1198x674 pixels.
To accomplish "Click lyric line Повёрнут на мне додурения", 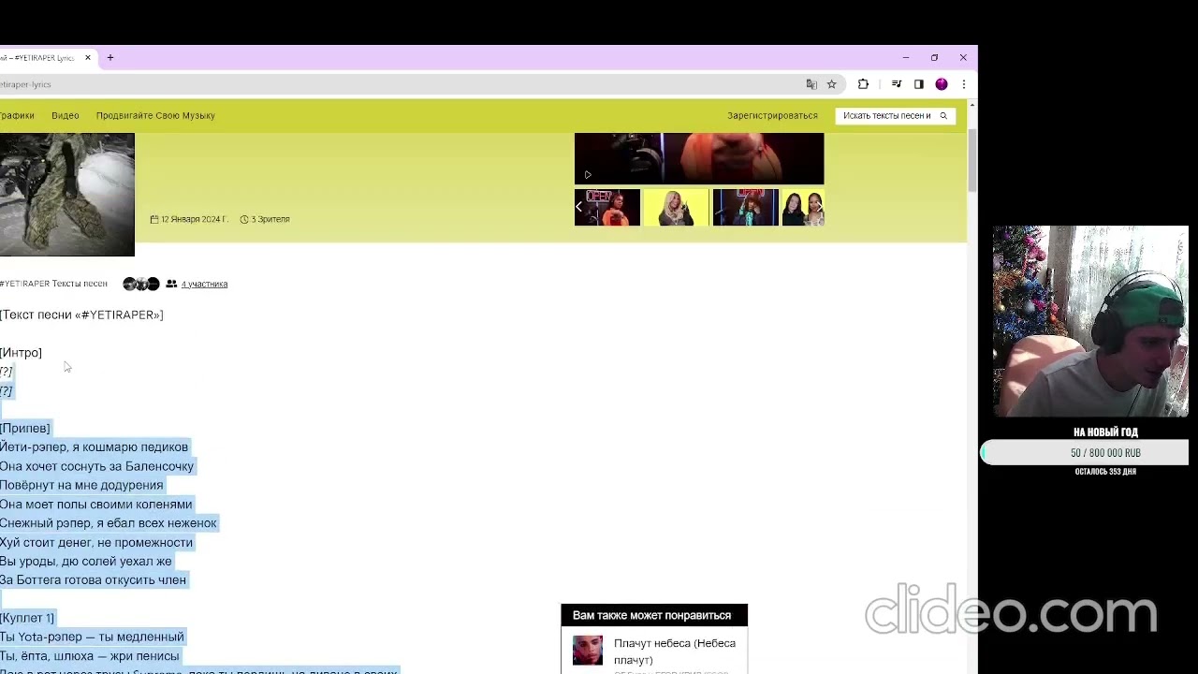I will 81,485.
